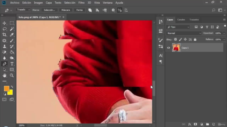Viewport: 227px width, 127px height.
Task: Filter layers by shape layers
Action: [x=212, y=27]
